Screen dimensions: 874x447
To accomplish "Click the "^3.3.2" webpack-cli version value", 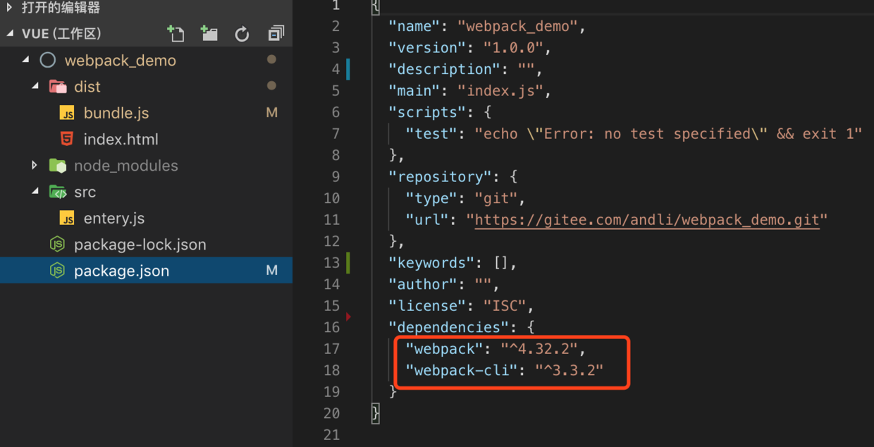I will pos(570,370).
